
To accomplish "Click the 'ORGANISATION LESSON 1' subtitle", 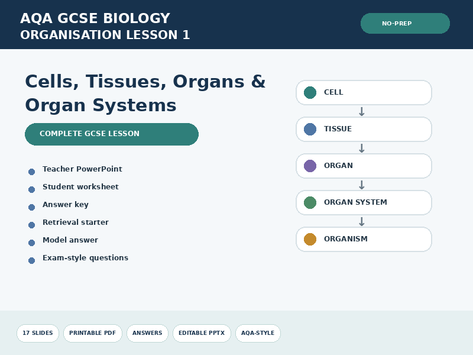I will pyautogui.click(x=105, y=35).
